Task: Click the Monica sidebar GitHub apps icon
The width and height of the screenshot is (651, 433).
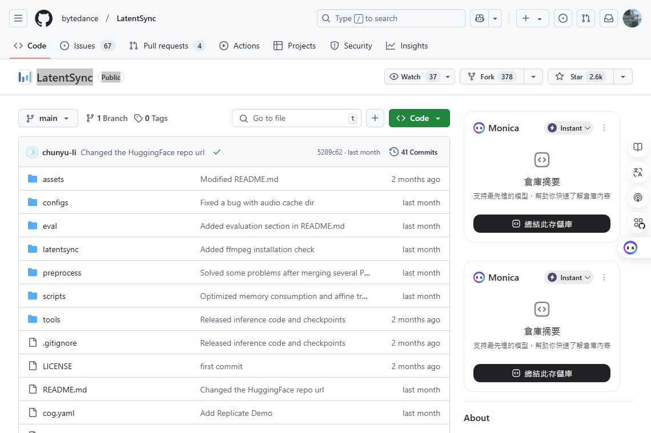Action: (639, 223)
